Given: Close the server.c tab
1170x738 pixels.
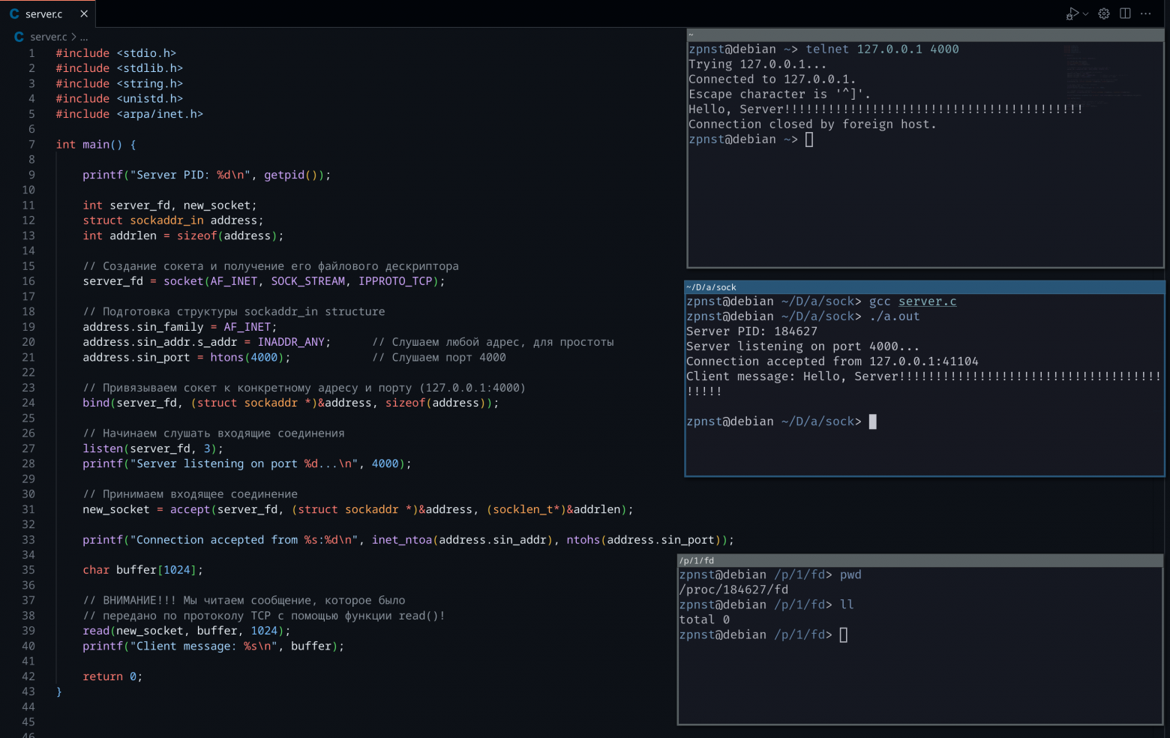Looking at the screenshot, I should click(x=84, y=13).
